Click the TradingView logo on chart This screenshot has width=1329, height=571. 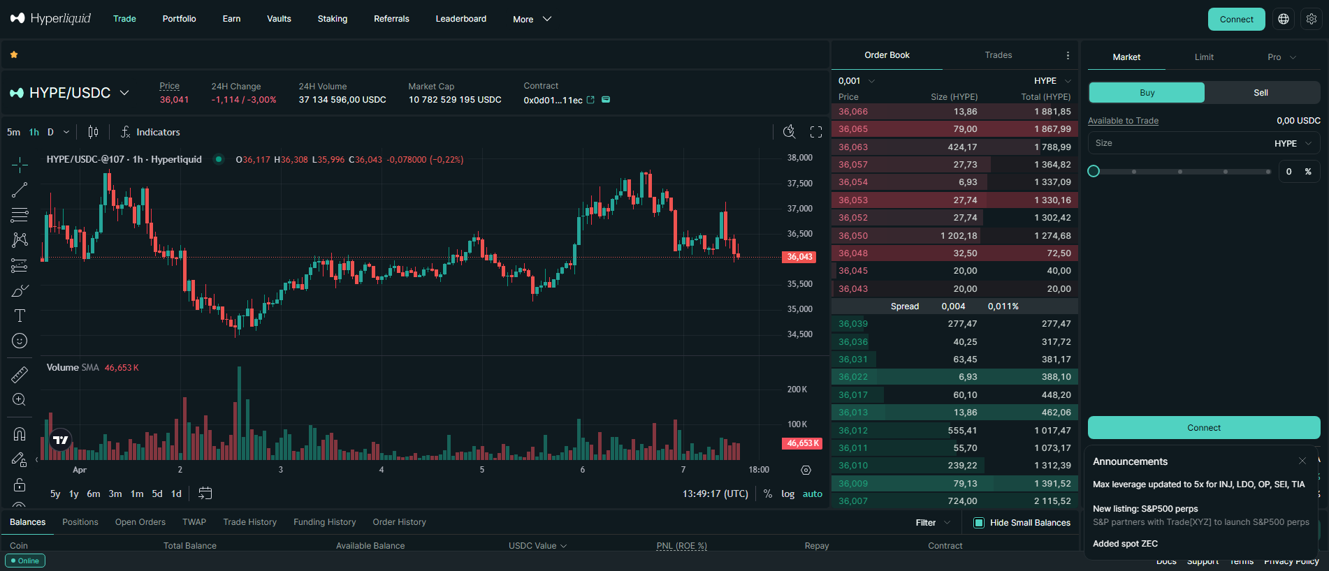(61, 440)
